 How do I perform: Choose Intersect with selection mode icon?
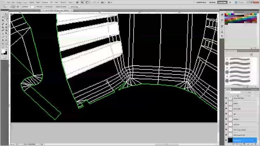18,7
